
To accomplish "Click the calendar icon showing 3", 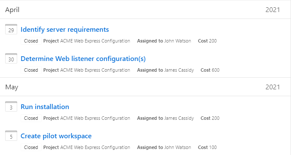I will [x=11, y=106].
